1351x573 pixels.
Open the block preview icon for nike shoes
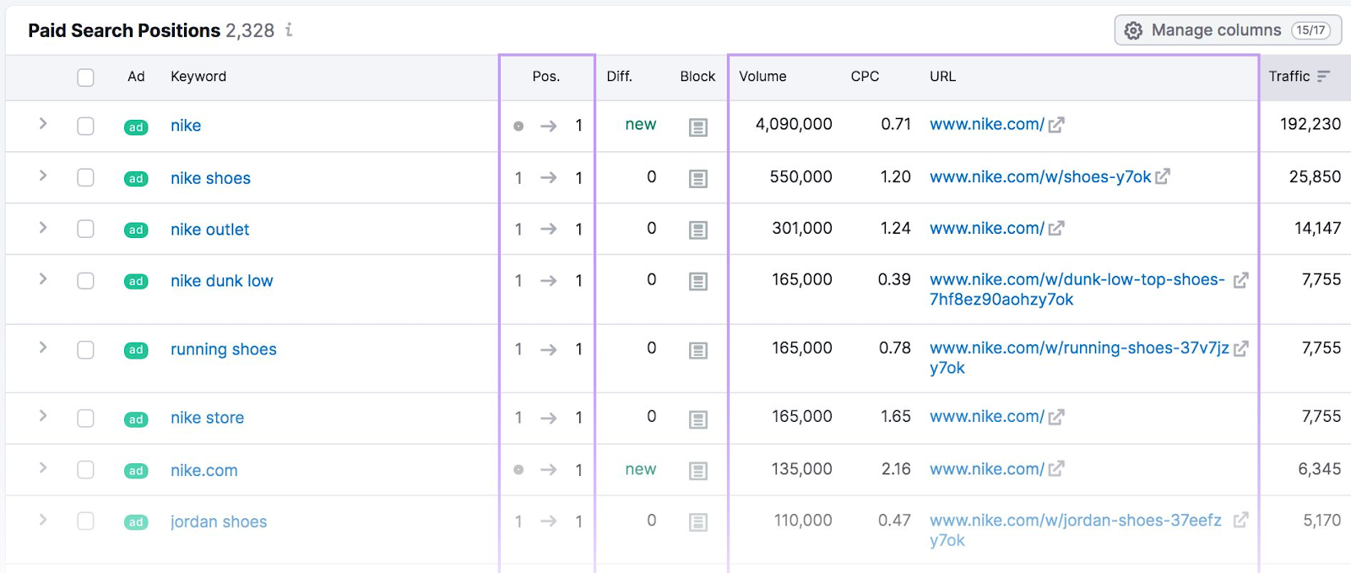697,179
